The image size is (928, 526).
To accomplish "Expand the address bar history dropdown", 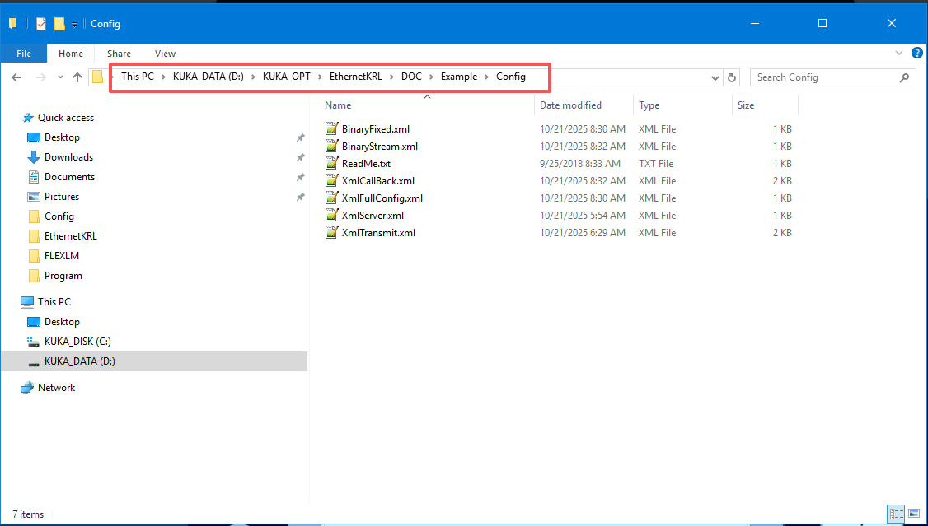I will click(715, 77).
